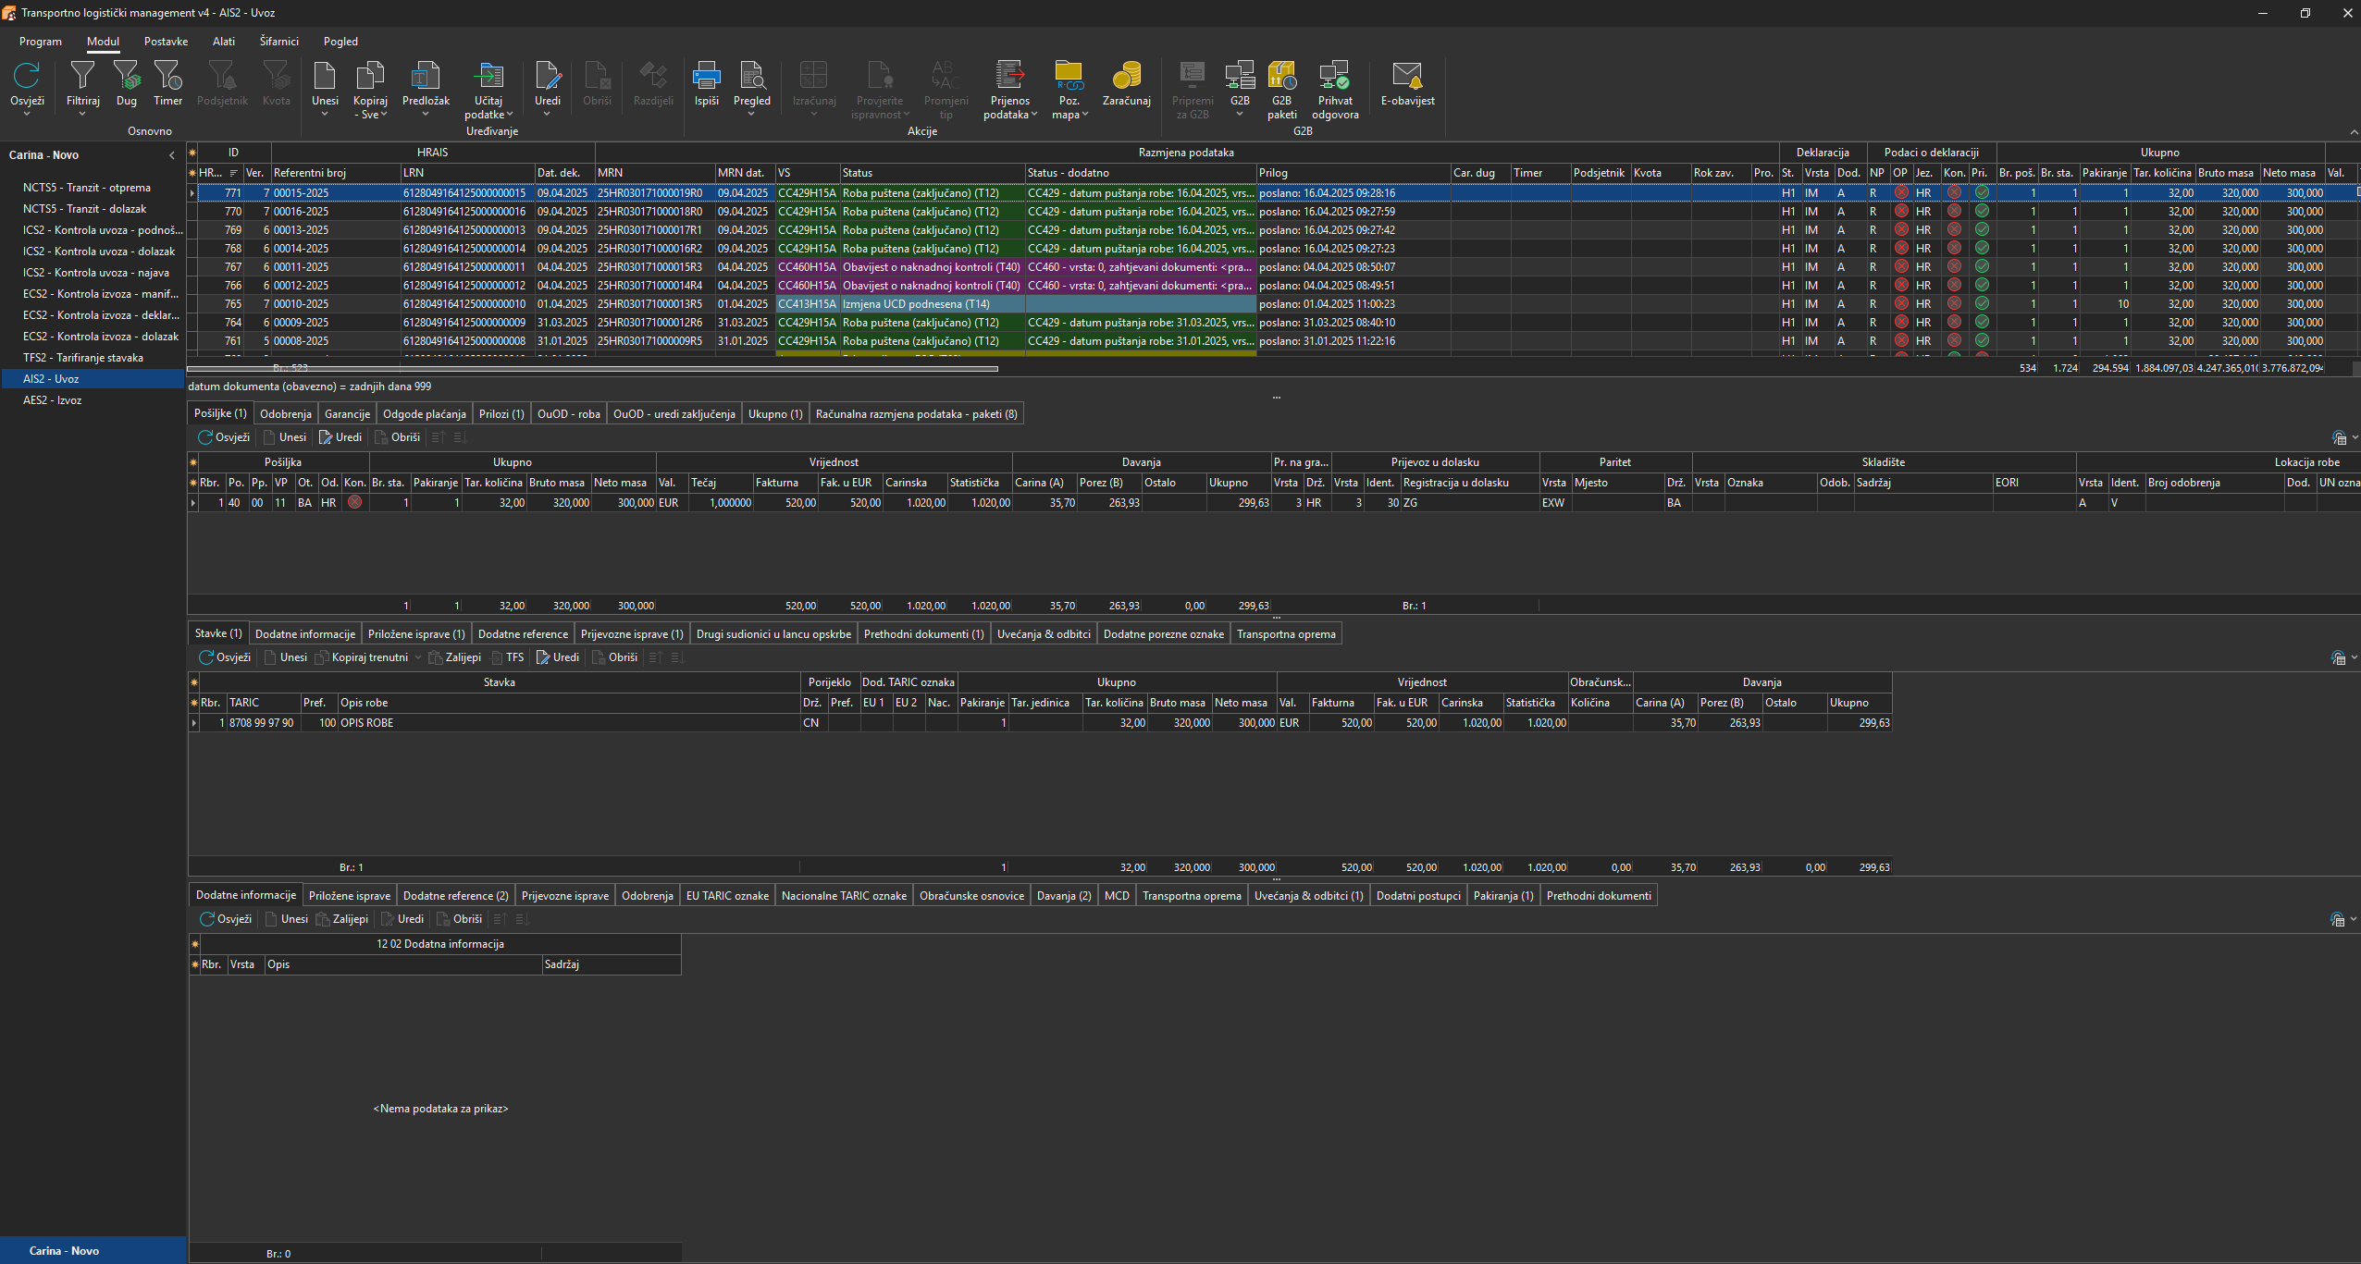Open Računalna razmjena podataka - paketi tab
2361x1264 pixels.
click(916, 414)
